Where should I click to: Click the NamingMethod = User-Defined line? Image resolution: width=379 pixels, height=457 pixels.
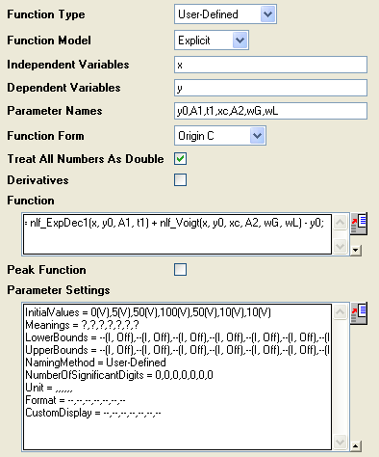[95, 363]
